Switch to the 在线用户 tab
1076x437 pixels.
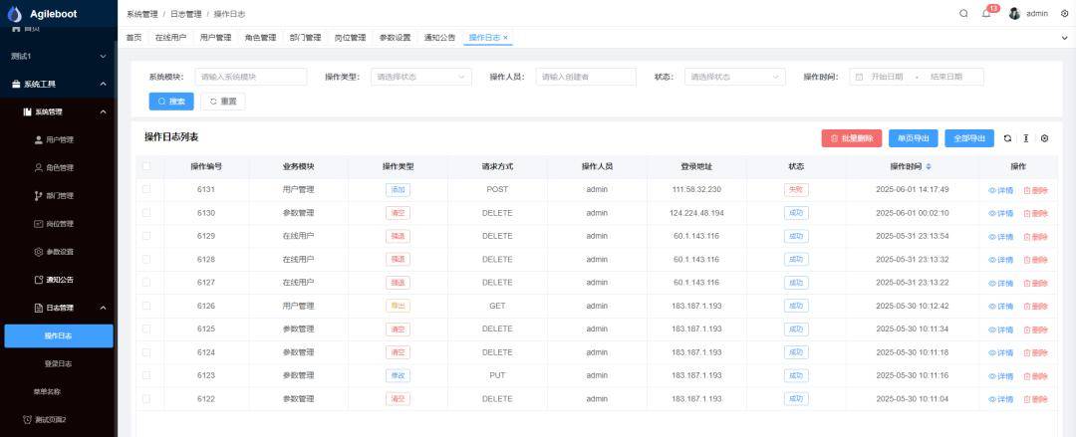point(170,38)
